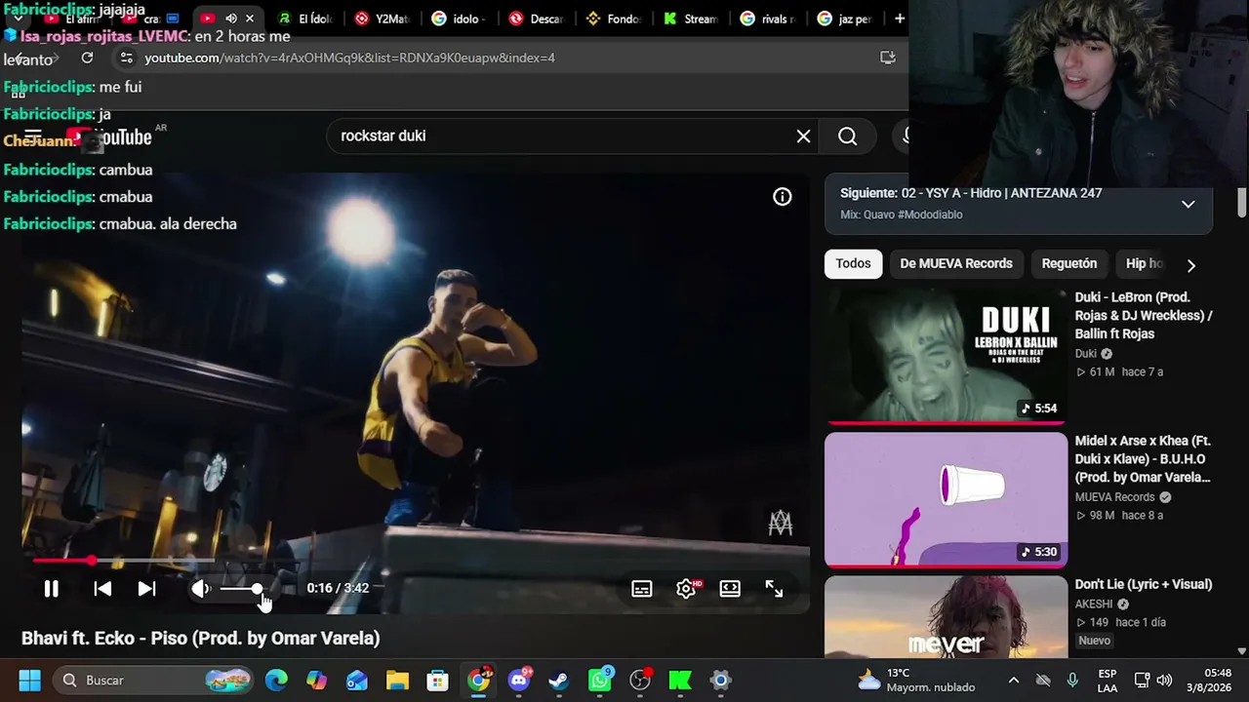This screenshot has width=1249, height=702.
Task: Switch to the Y2Mate browser tab
Action: click(x=383, y=19)
